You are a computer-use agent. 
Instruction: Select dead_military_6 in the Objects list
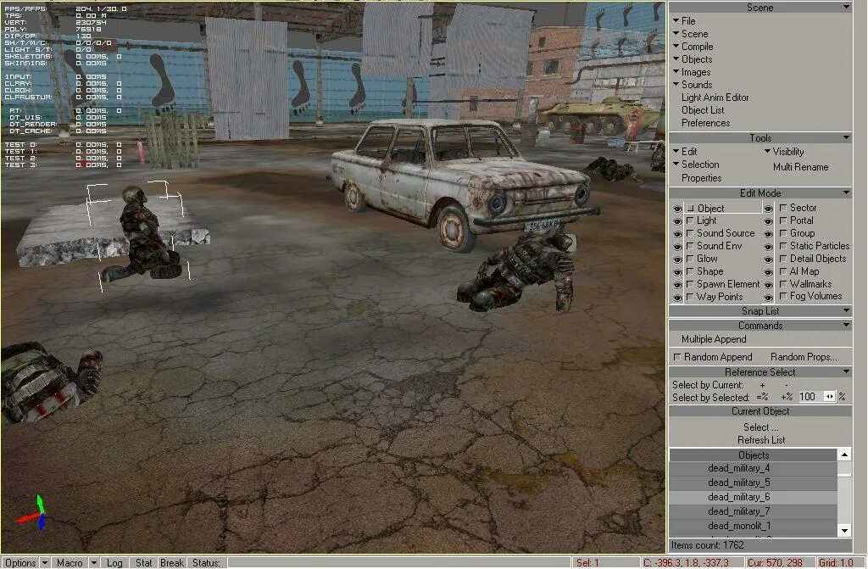(754, 497)
